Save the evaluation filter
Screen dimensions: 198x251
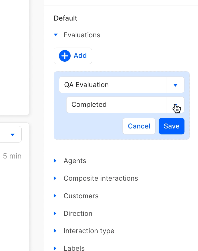click(x=171, y=126)
